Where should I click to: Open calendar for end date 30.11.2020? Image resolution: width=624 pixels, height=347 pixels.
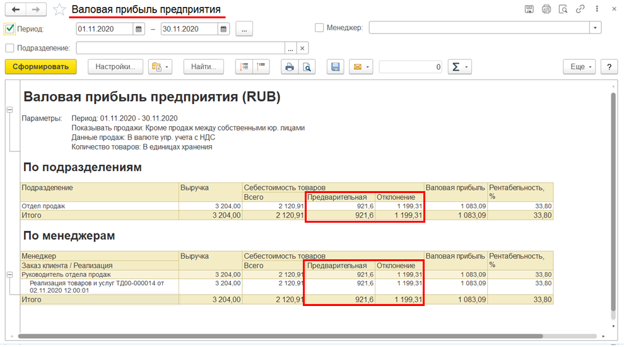click(x=223, y=28)
